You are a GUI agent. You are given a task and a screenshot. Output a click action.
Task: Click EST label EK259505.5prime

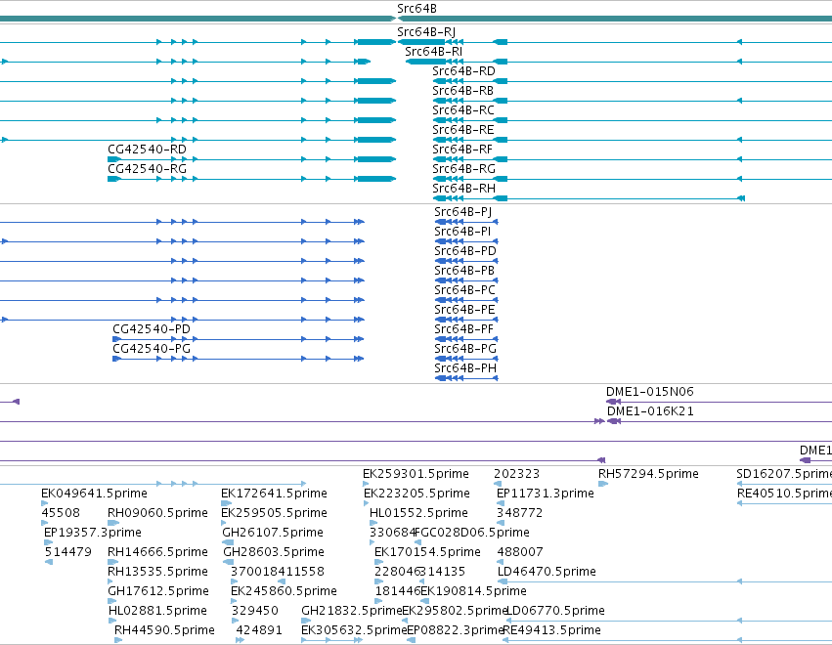274,513
